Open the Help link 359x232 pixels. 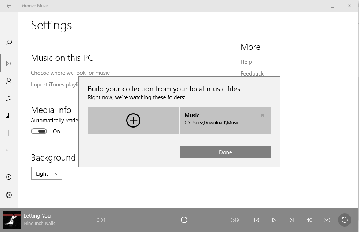tap(246, 62)
